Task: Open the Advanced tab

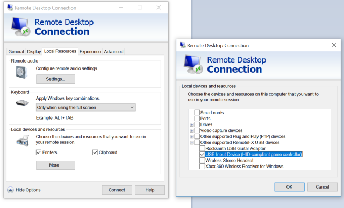Action: tap(113, 52)
